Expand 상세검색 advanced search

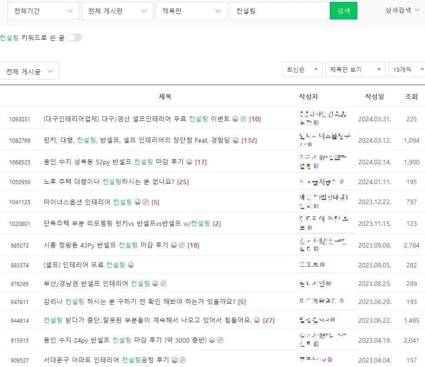pos(402,10)
